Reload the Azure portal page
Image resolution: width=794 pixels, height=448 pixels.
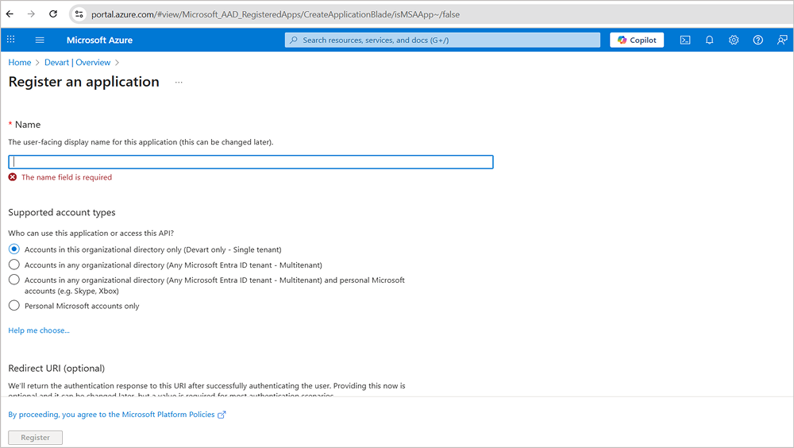(53, 14)
